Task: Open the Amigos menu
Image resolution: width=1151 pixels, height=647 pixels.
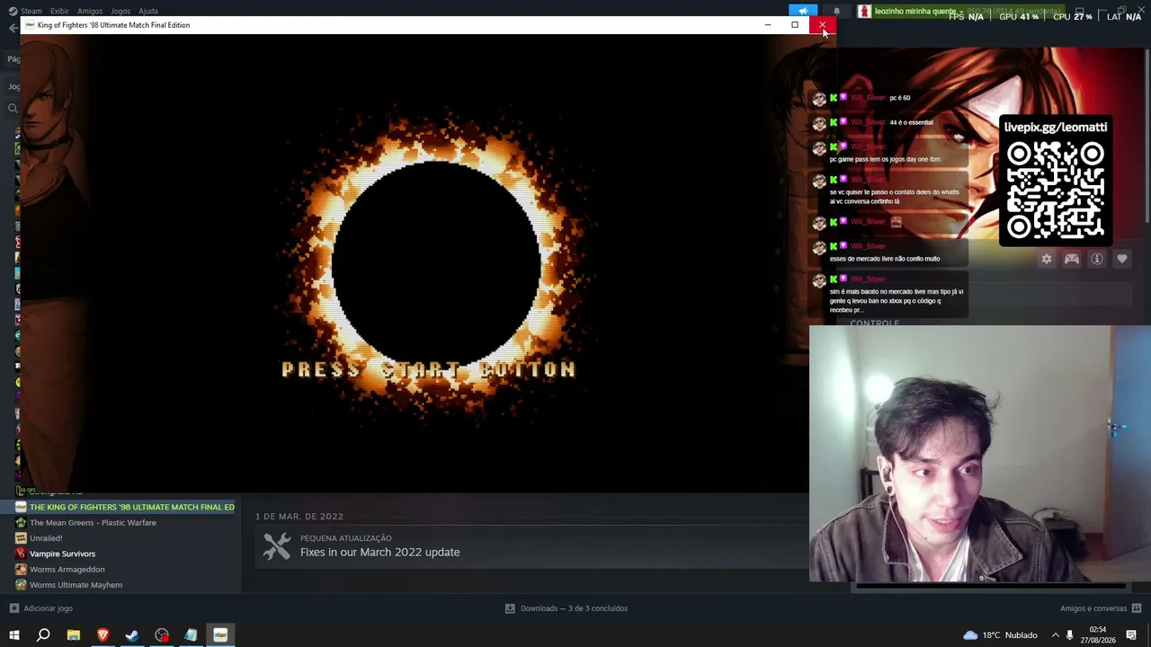Action: (90, 11)
